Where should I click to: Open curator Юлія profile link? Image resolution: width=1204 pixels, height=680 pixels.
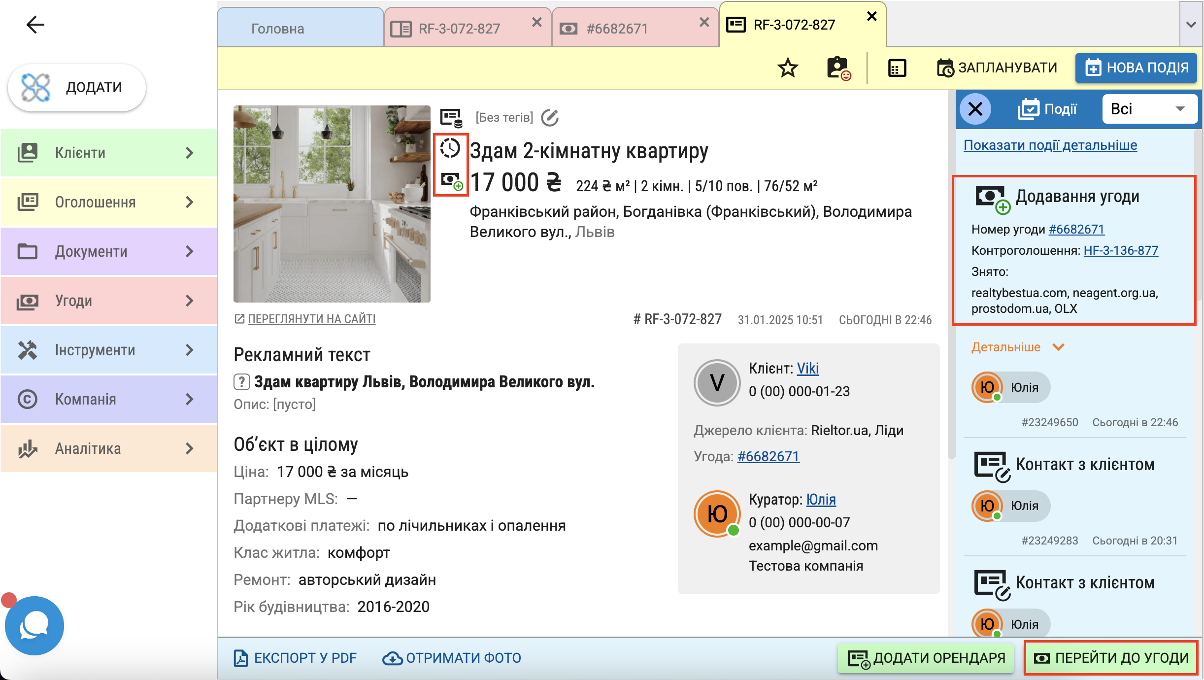[x=821, y=499]
